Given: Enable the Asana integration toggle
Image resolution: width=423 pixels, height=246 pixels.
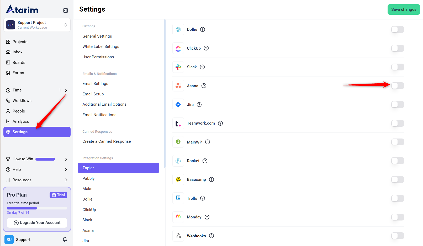Looking at the screenshot, I should (x=397, y=86).
